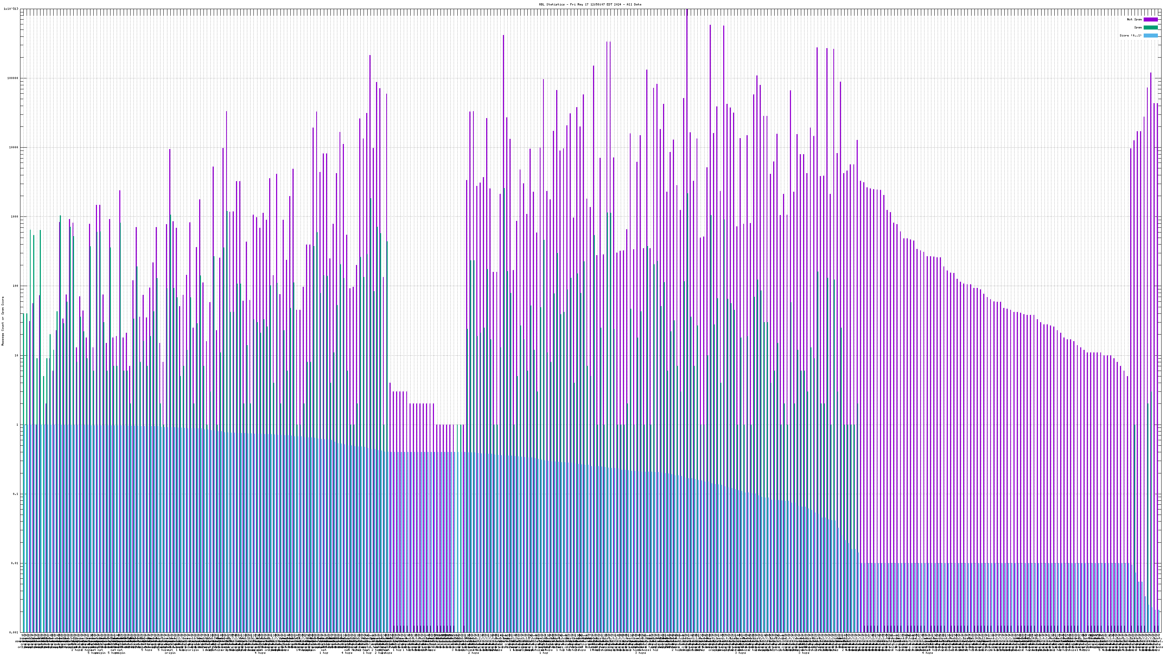The height and width of the screenshot is (656, 1167).
Task: Click the 10 y-axis tick label
Action: pos(16,355)
